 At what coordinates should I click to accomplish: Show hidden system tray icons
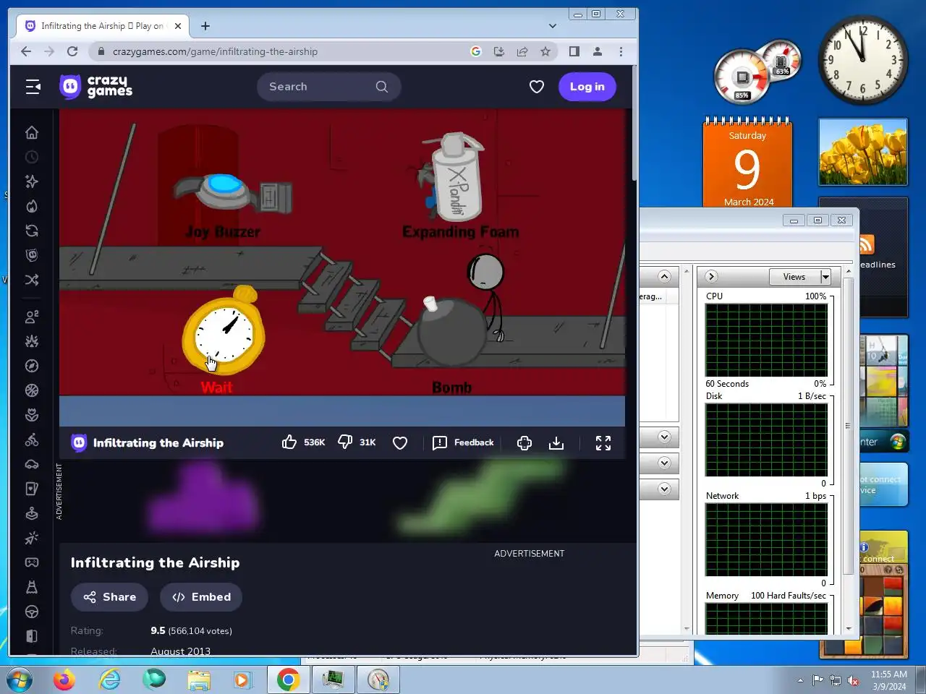pyautogui.click(x=800, y=680)
